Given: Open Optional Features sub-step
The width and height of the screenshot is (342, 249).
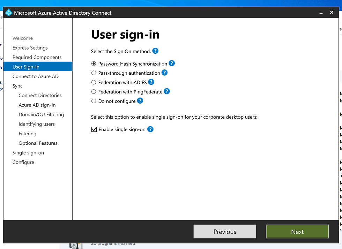Looking at the screenshot, I should 38,143.
